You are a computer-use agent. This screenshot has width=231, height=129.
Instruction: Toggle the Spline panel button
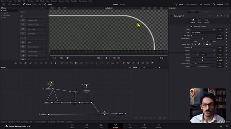pyautogui.click(x=179, y=5)
